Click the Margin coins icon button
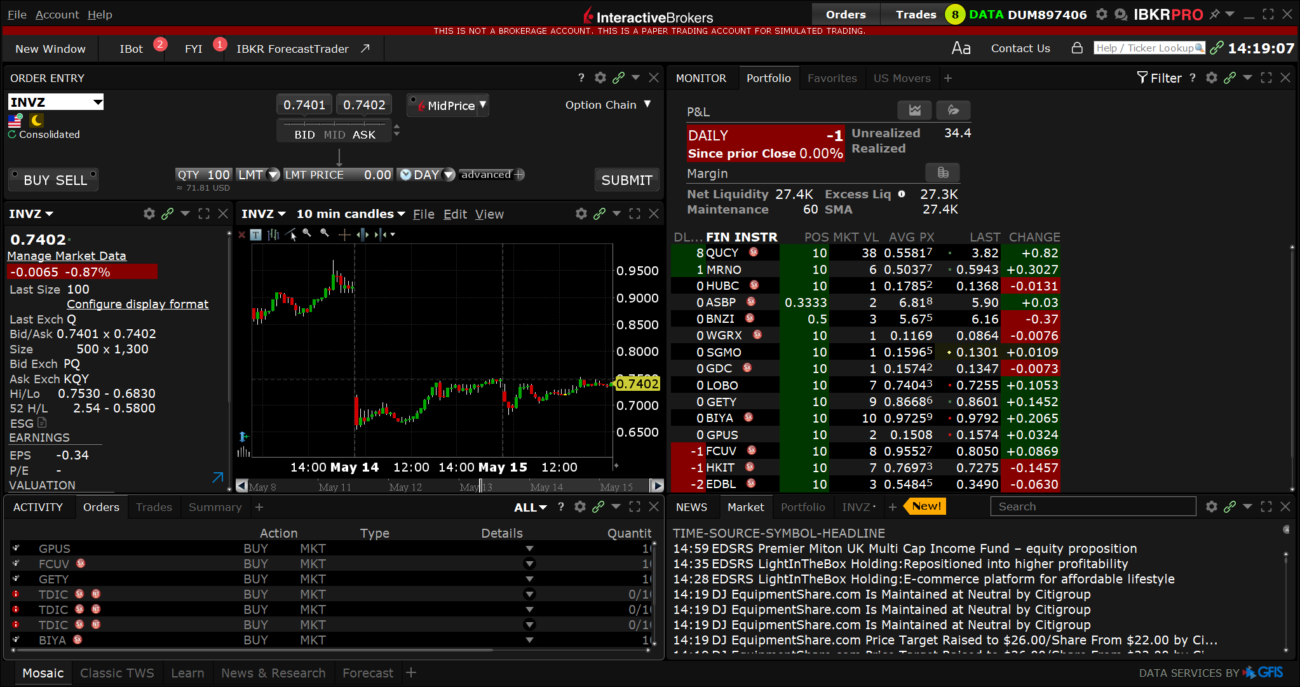This screenshot has height=687, width=1300. click(x=943, y=172)
